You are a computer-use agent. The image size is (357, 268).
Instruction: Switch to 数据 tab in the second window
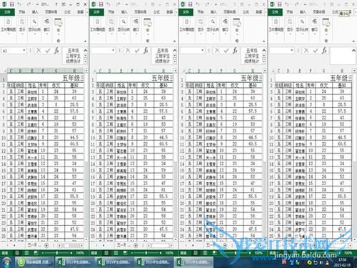170,12
